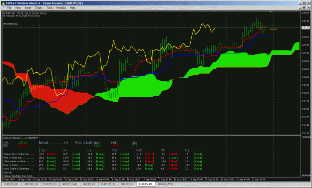Click the 16 Sep 05:00 label on the time axis

point(102,180)
